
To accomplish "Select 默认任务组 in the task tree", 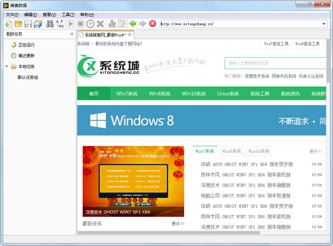I will (x=28, y=77).
